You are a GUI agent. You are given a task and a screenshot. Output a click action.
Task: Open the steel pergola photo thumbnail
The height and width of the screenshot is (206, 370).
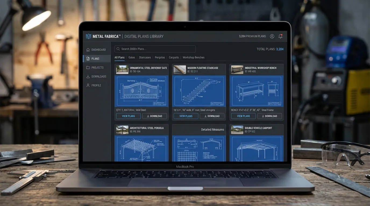122,130
